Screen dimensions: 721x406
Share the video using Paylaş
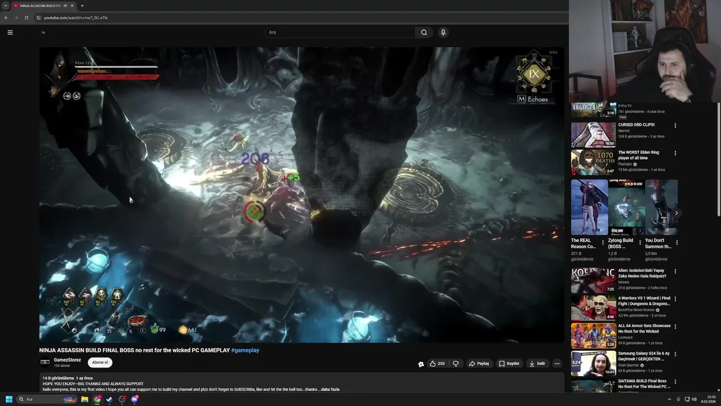point(479,364)
